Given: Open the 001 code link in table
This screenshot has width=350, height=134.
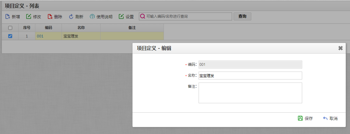Looking at the screenshot, I should pos(40,36).
